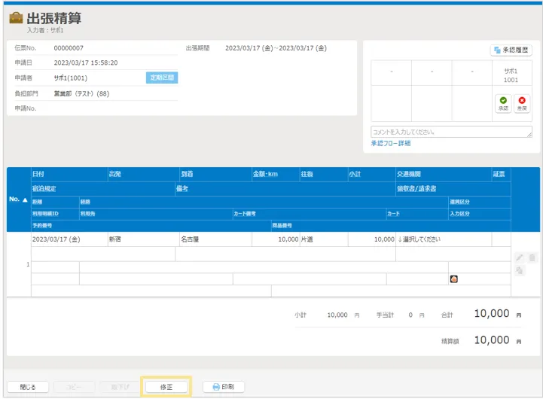Click the green 承認 approve icon
Image resolution: width=543 pixels, height=399 pixels.
502,102
